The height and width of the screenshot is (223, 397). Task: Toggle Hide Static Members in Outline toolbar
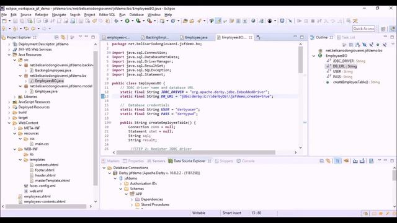(x=371, y=45)
